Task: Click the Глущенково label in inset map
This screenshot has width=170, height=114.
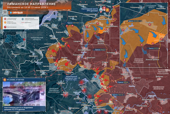Action: pos(135,7)
